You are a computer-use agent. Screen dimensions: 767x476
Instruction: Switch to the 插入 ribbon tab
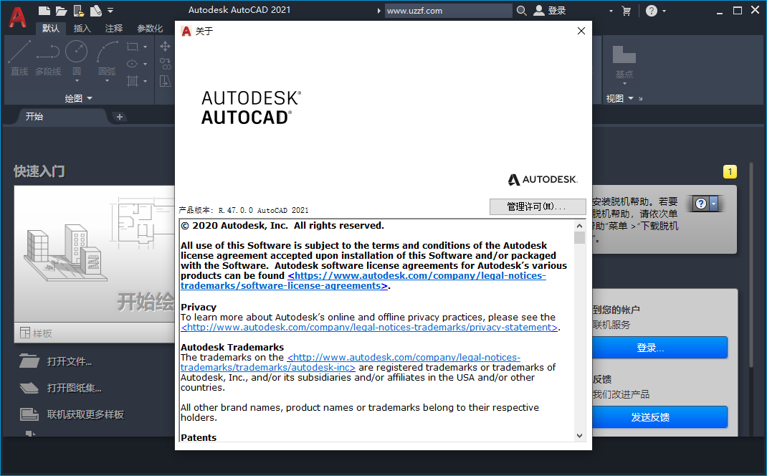coord(81,28)
